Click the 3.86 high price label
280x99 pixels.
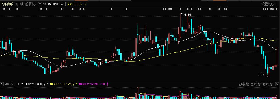click(x=188, y=15)
